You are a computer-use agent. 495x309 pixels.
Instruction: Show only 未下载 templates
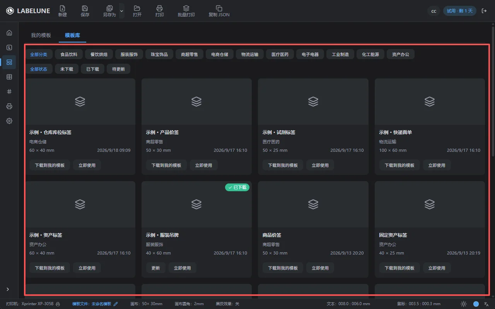[x=67, y=69]
